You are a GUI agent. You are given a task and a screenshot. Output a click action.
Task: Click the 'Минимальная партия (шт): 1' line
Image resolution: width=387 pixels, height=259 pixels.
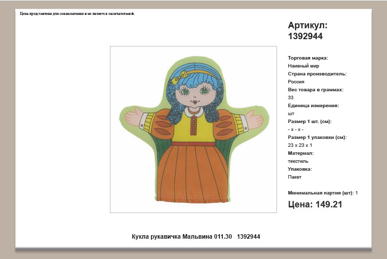tap(323, 193)
